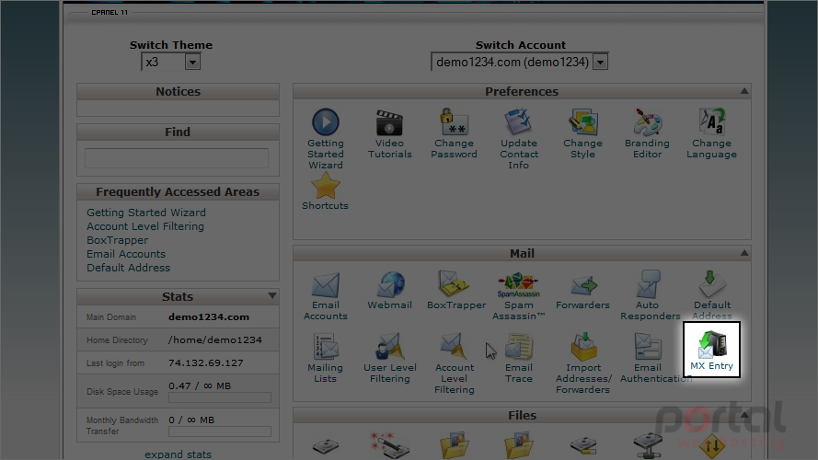Viewport: 818px width, 460px height.
Task: Open Change Language
Action: [x=711, y=121]
